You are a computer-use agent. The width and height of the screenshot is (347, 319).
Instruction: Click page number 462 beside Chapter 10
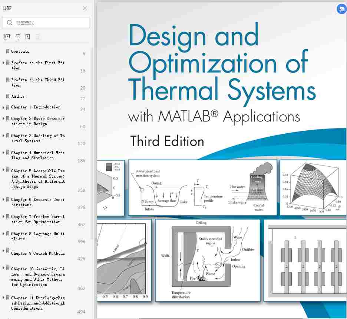pyautogui.click(x=82, y=289)
